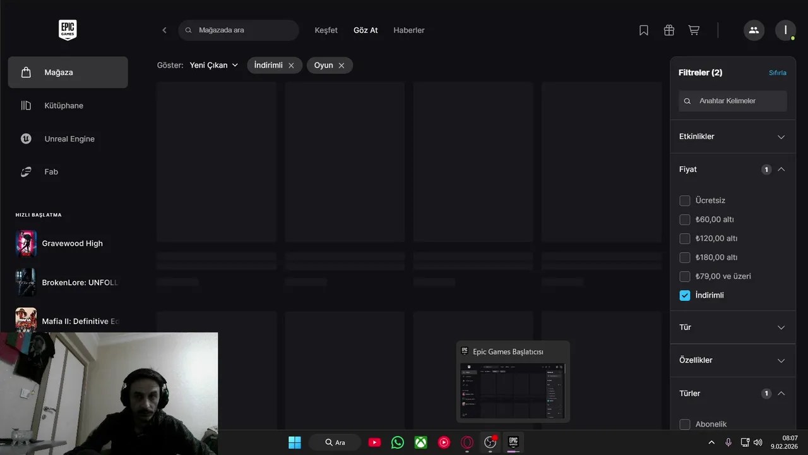Open the network tray icon

tap(745, 442)
